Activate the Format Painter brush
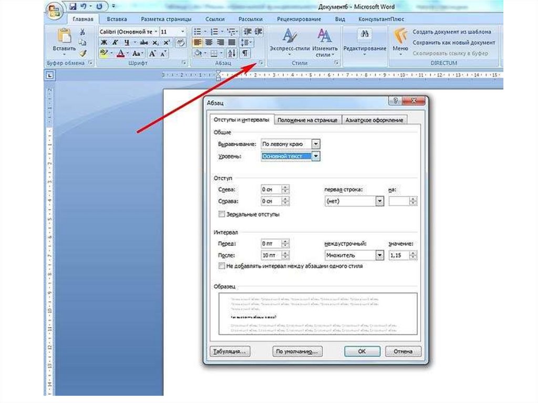 (x=82, y=53)
